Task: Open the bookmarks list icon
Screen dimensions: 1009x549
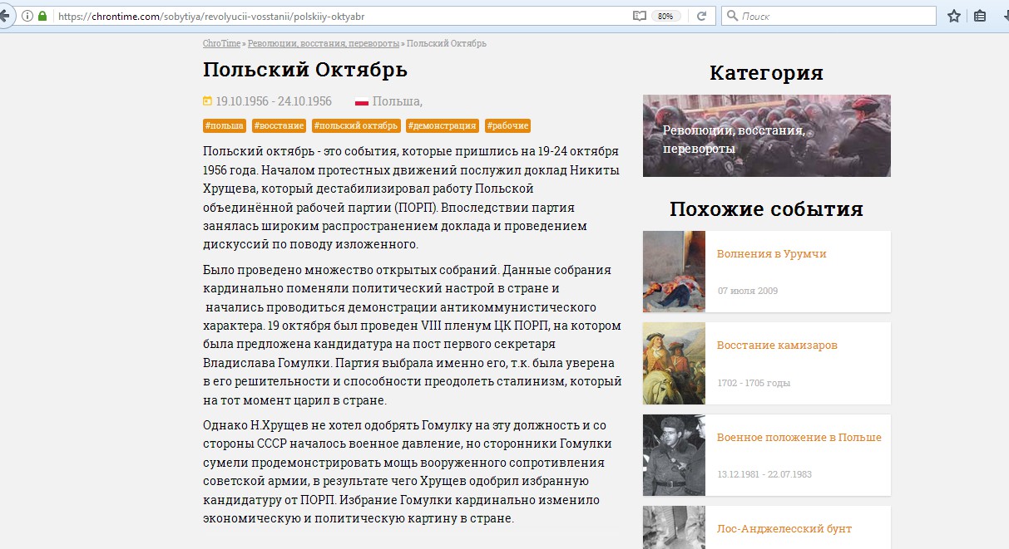Action: tap(980, 16)
